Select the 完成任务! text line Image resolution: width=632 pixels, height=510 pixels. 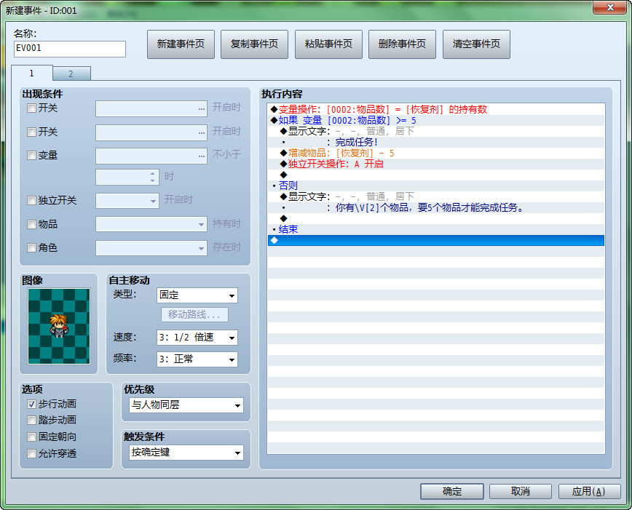435,142
